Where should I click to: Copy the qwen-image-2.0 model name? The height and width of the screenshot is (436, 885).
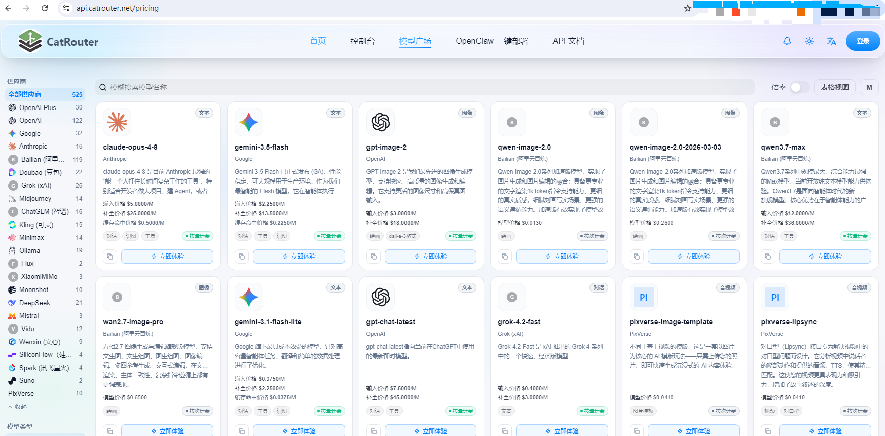click(x=505, y=257)
